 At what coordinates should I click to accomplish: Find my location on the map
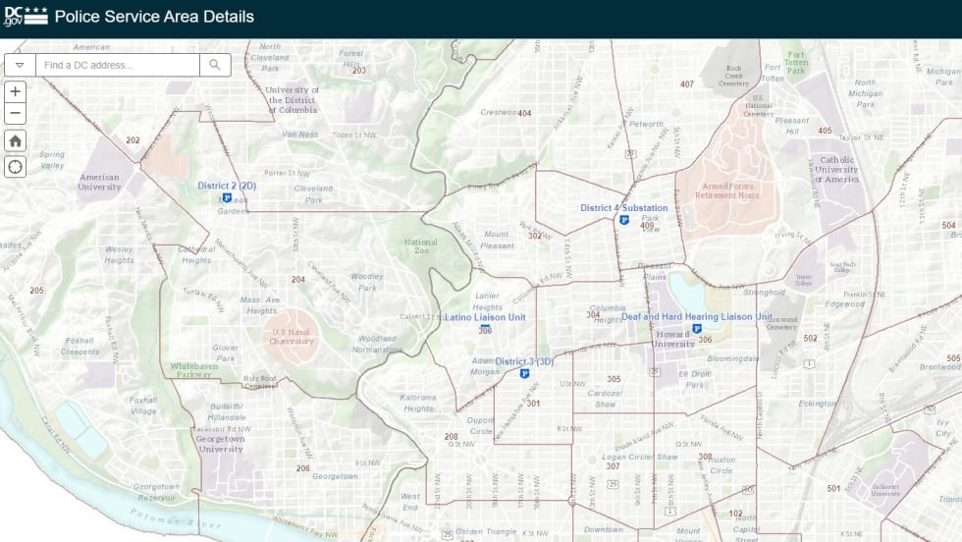(16, 166)
